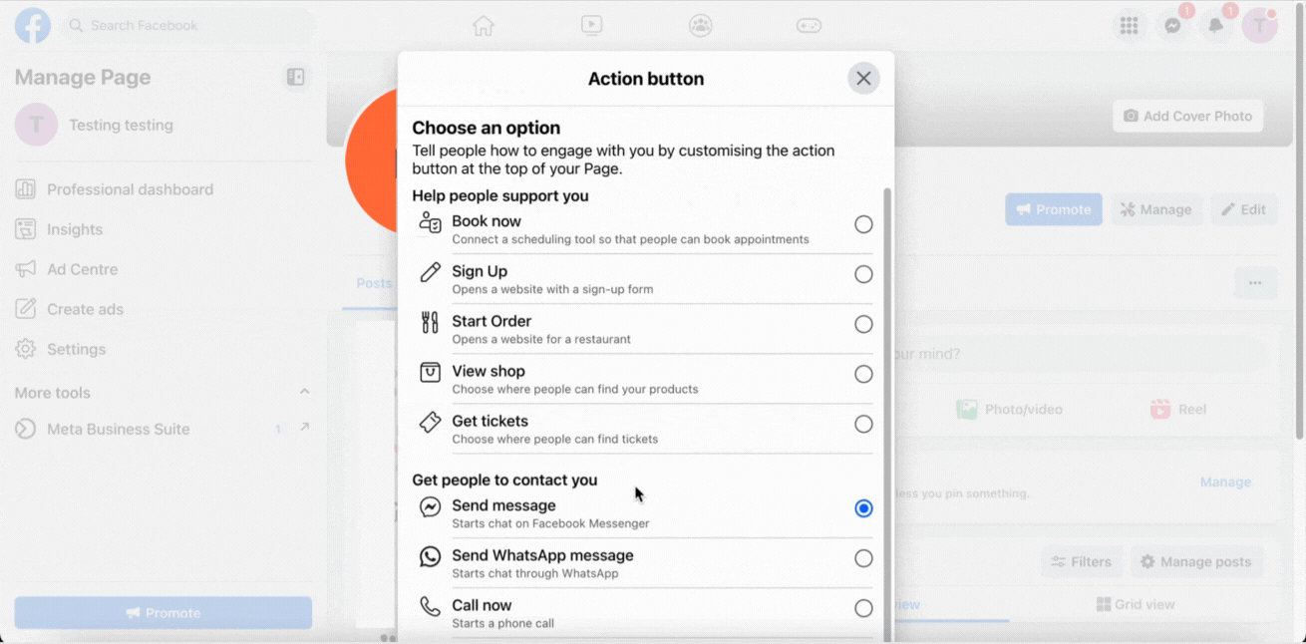Click the Create ads pencil icon
1306x644 pixels.
point(26,309)
